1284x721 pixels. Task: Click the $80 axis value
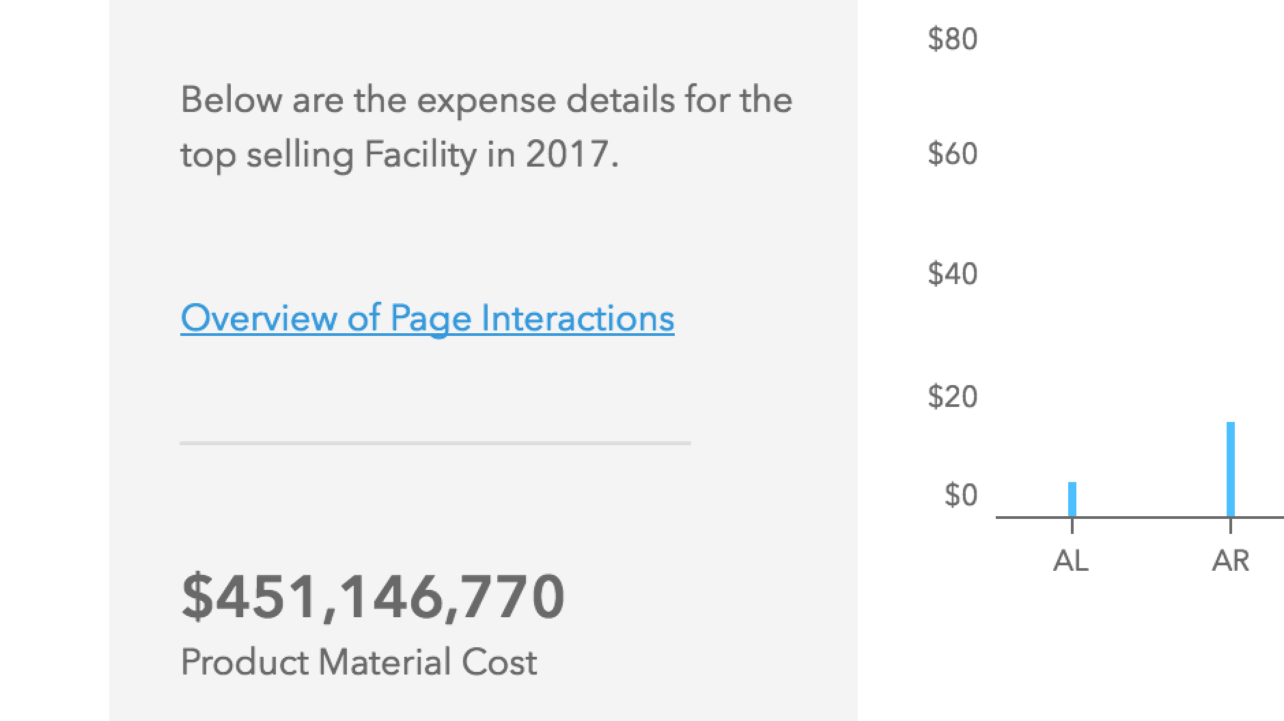click(951, 39)
